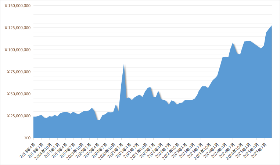
Task: Select the ¥75,000,000 axis label
Action: point(19,72)
